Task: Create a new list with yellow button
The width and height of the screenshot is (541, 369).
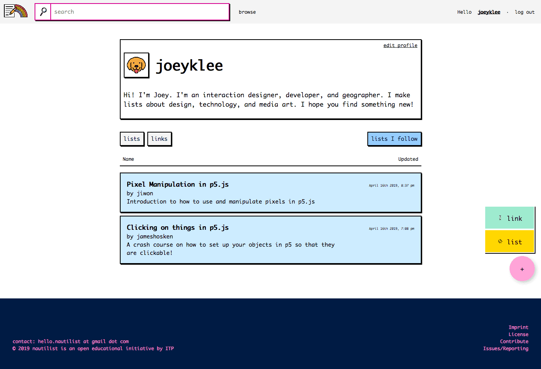Action: 510,242
